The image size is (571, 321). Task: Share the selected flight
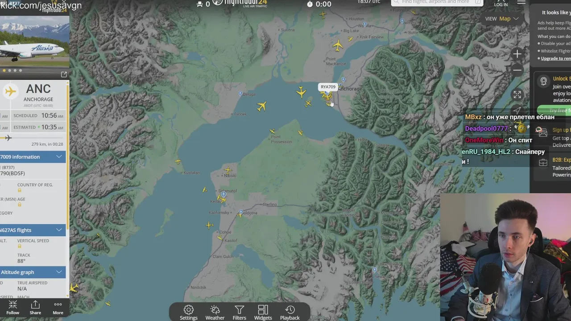35,307
